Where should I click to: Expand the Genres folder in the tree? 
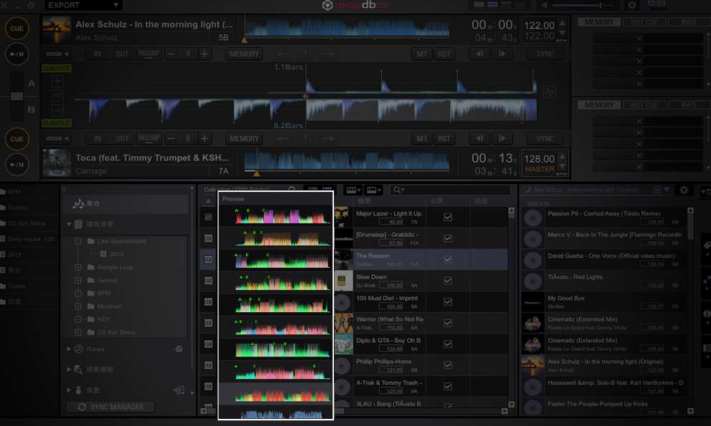[x=78, y=280]
